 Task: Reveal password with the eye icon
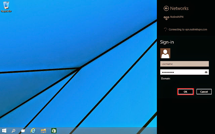point(206,72)
